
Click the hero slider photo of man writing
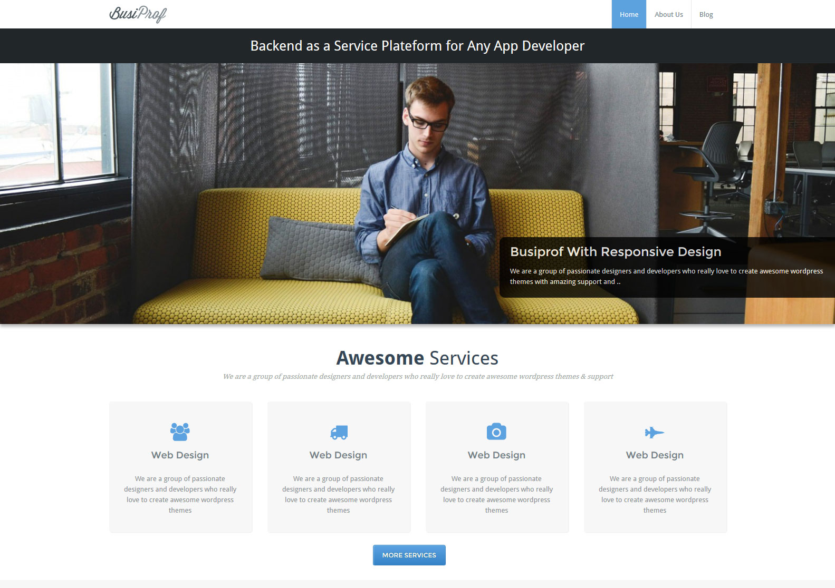pos(417,193)
